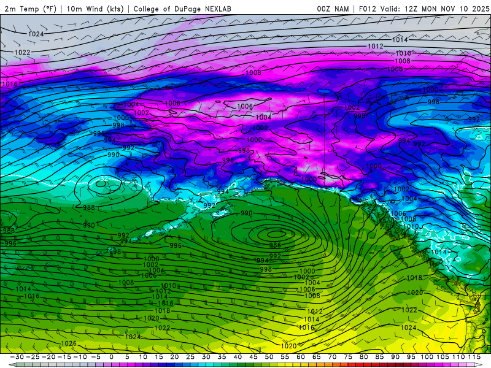Screen dimensions: 491x368
Task: Click the -5 value on the temperature scale
Action: click(x=96, y=357)
